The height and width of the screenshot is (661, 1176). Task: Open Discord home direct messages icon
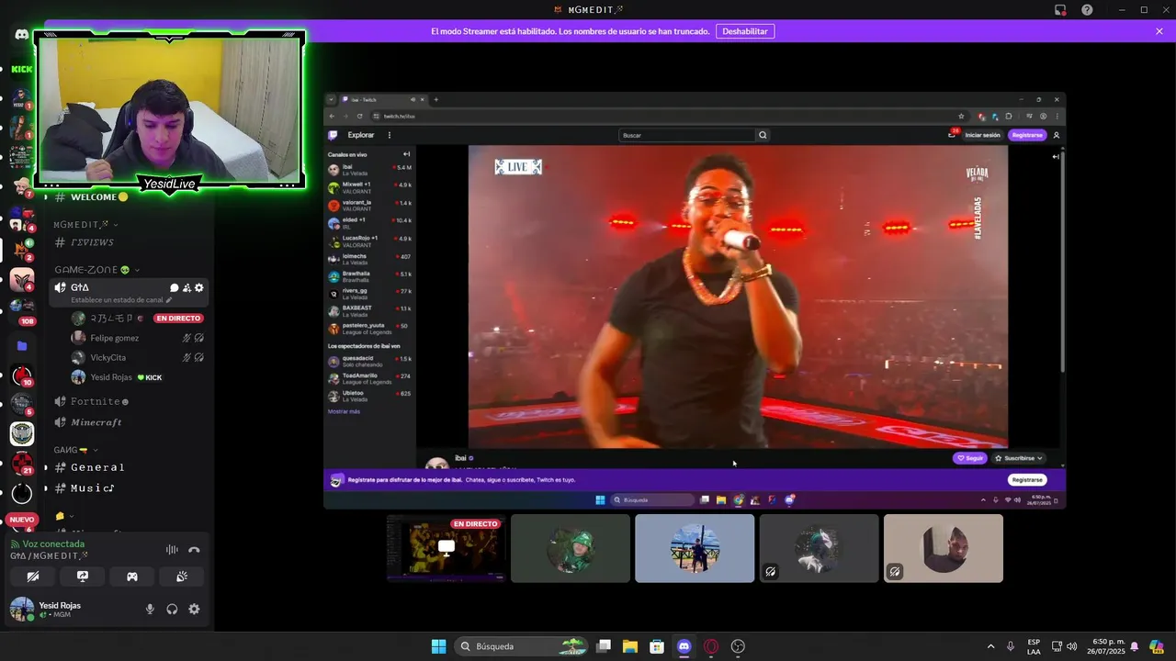click(21, 35)
